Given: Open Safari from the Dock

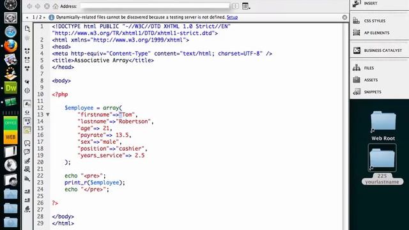Looking at the screenshot, I should 11,31.
